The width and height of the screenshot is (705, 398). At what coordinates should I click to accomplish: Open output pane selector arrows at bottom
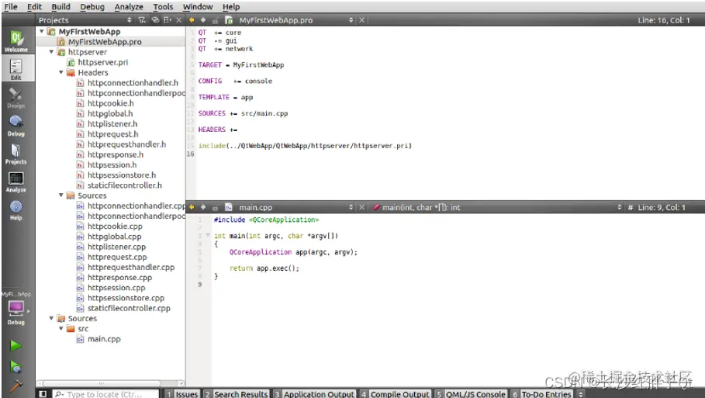580,394
